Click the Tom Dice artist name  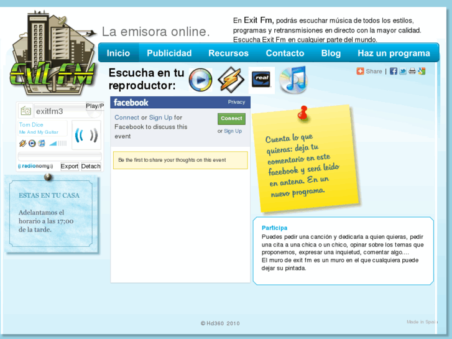tap(31, 124)
